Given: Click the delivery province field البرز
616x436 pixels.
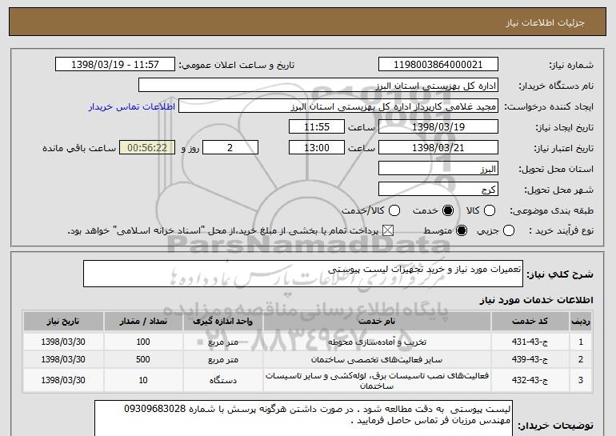Looking at the screenshot, I should [x=438, y=169].
